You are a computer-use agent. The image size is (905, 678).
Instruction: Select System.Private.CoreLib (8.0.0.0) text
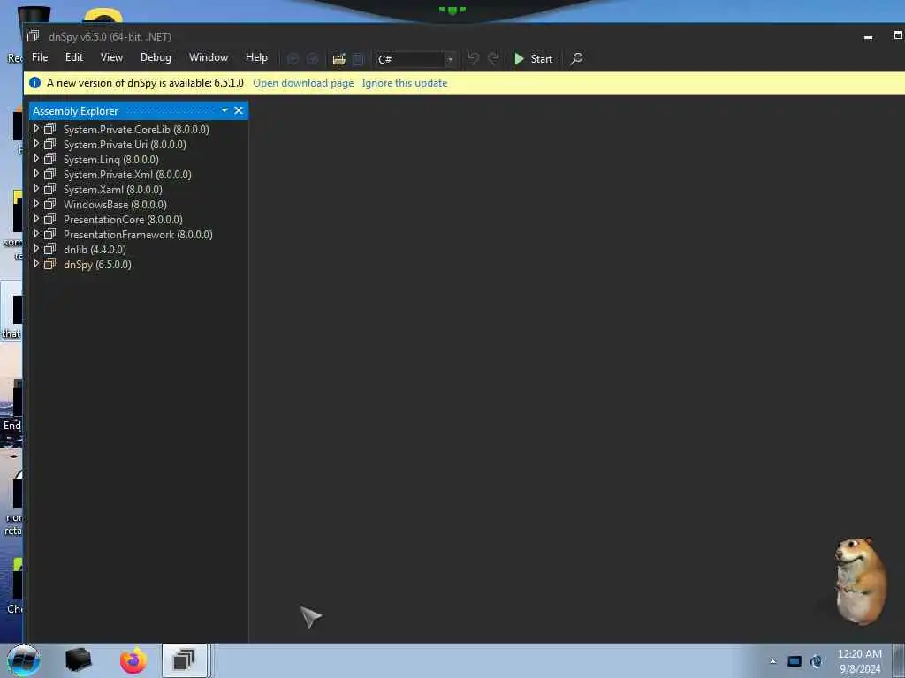pyautogui.click(x=136, y=130)
